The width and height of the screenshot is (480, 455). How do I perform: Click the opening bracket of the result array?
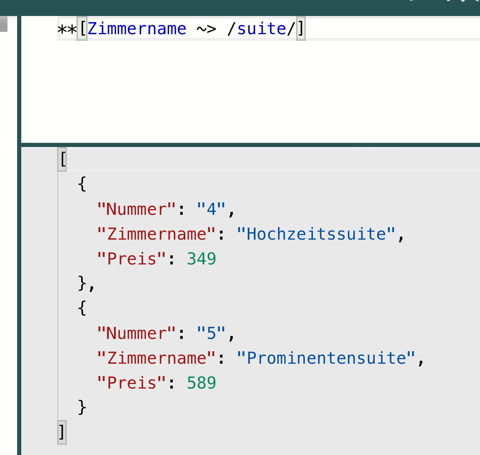[62, 159]
